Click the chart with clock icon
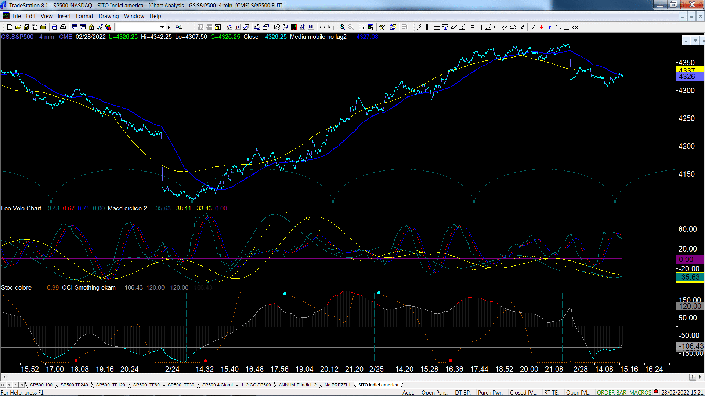Image resolution: width=705 pixels, height=396 pixels. point(277,27)
